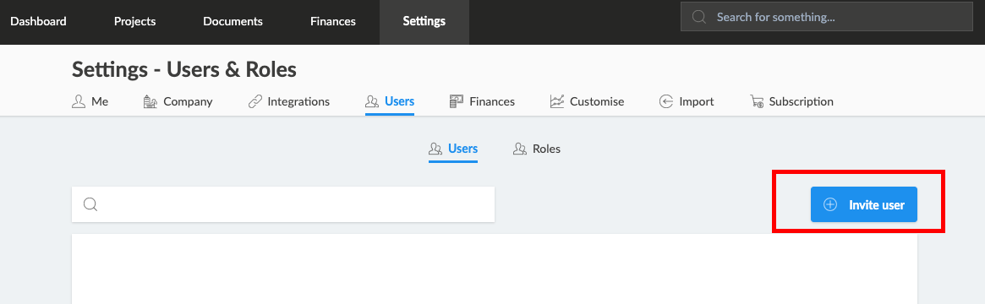Click the Roles people icon

click(x=519, y=149)
